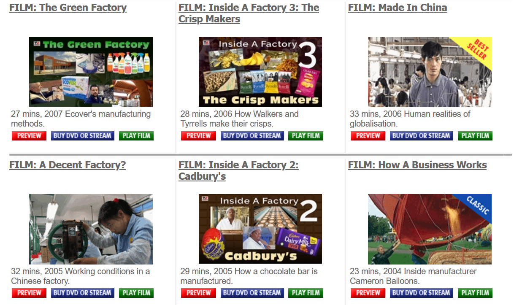Open A Decent Factory worker thumbnail
This screenshot has height=305, width=514.
point(91,229)
